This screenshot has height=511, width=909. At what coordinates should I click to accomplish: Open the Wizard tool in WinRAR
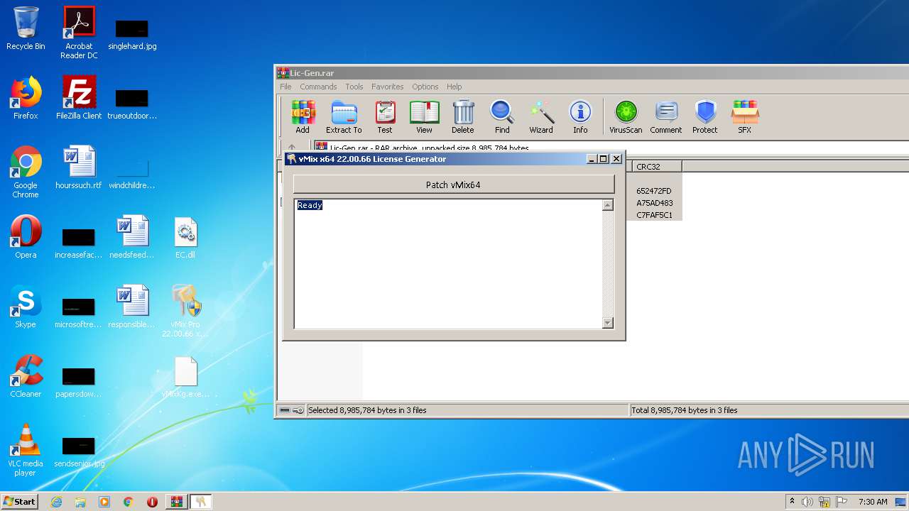click(540, 117)
